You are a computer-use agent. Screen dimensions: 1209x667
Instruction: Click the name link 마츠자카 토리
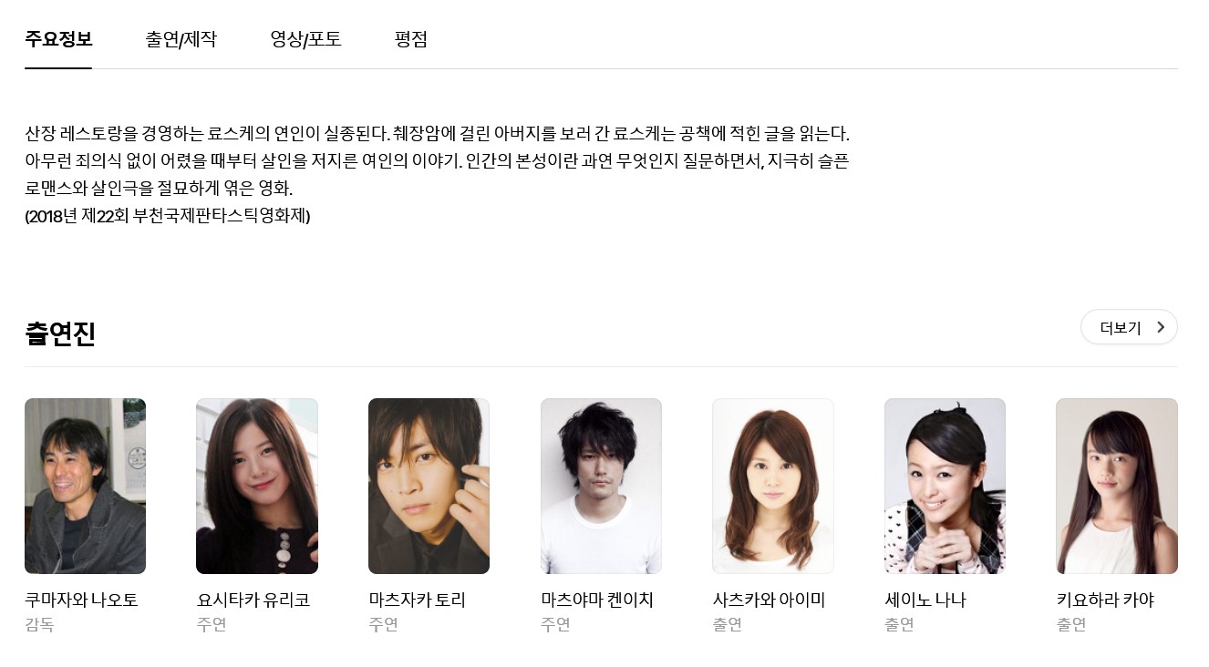tap(417, 600)
